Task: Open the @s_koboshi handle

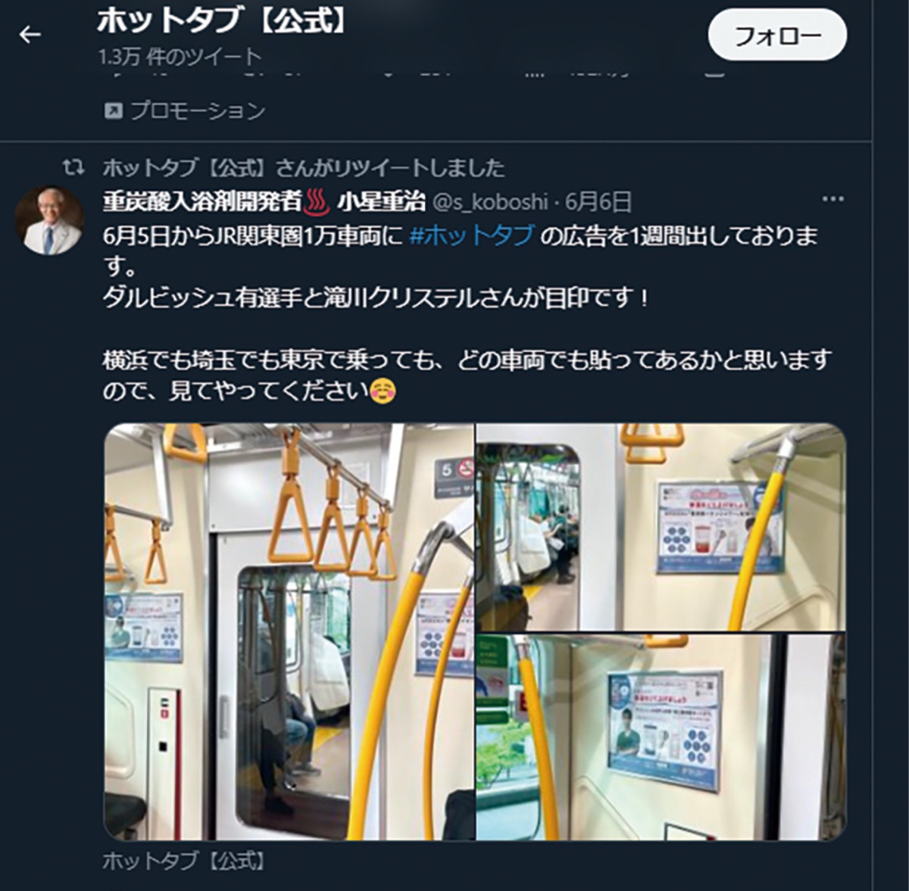Action: pyautogui.click(x=490, y=202)
